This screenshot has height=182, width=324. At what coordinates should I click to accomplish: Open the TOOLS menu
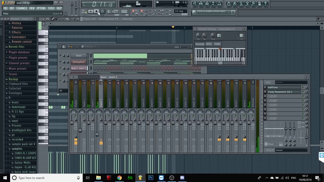click(x=51, y=8)
